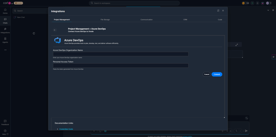
Task: Open Home in the left sidebar
Action: coord(5,11)
